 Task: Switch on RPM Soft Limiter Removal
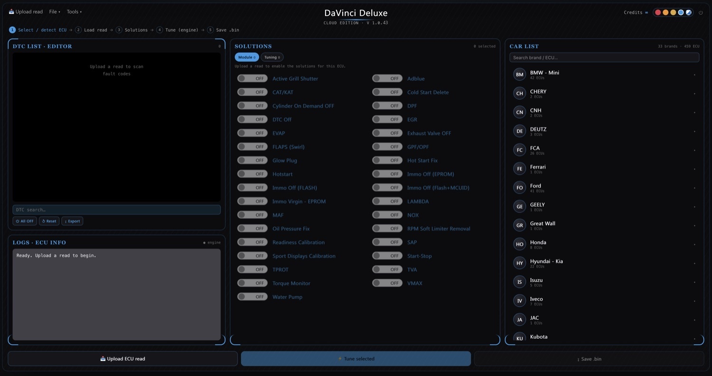tap(387, 229)
